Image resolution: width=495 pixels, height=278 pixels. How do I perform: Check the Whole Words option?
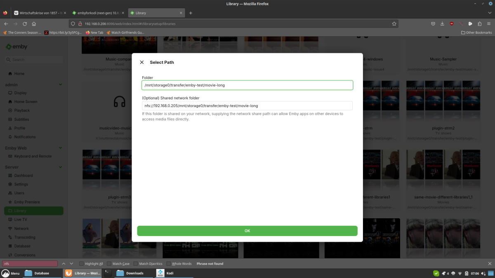pyautogui.click(x=169, y=264)
